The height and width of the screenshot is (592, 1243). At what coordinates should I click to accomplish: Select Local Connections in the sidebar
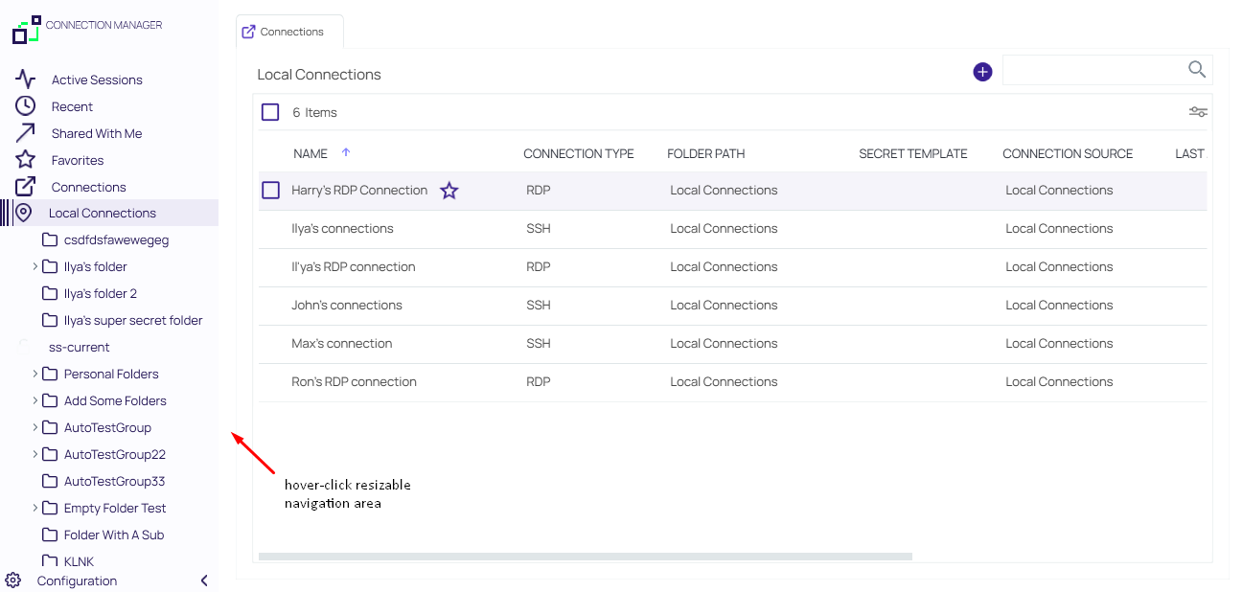click(102, 213)
